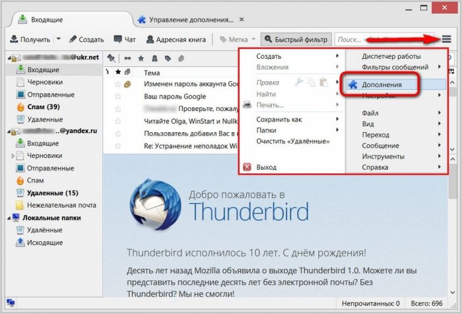Viewport: 462px width, 314px height.
Task: Expand Черновики folder under yandex.ru
Action: [12, 155]
